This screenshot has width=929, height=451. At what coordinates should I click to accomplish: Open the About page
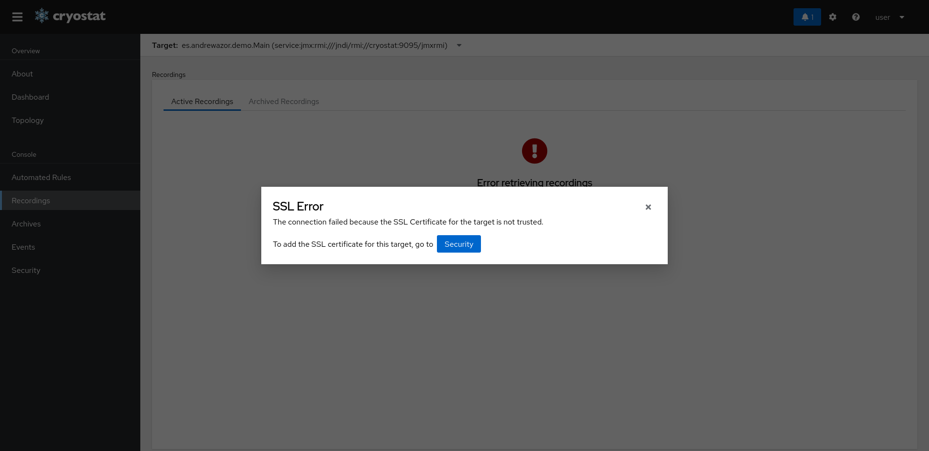[22, 74]
